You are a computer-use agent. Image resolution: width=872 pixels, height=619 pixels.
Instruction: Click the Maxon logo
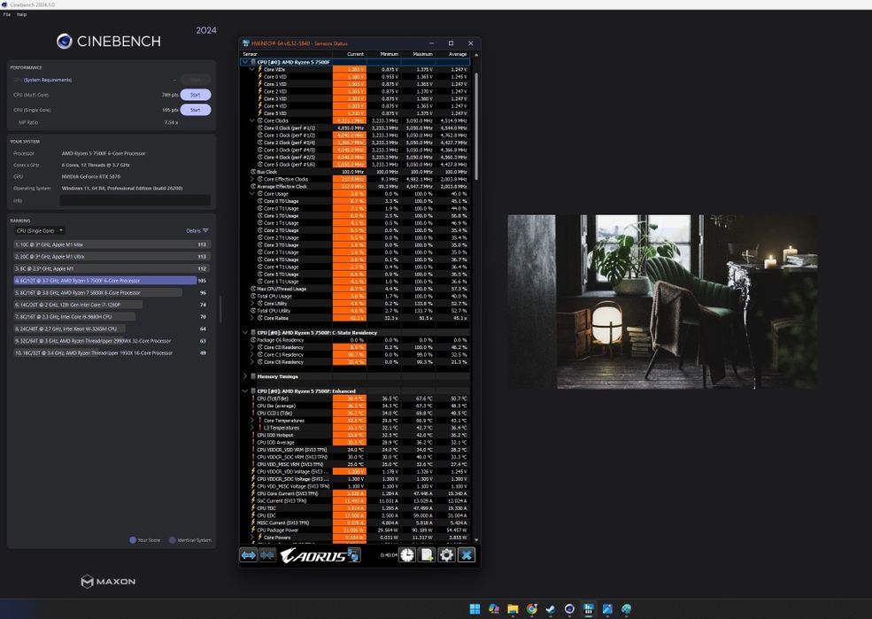point(108,581)
